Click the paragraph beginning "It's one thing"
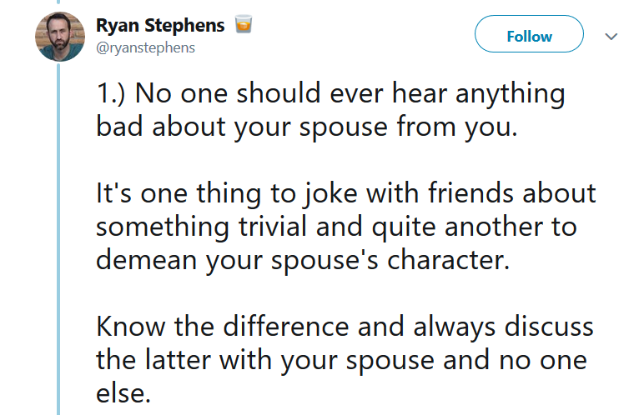The height and width of the screenshot is (415, 639). pyautogui.click(x=345, y=227)
